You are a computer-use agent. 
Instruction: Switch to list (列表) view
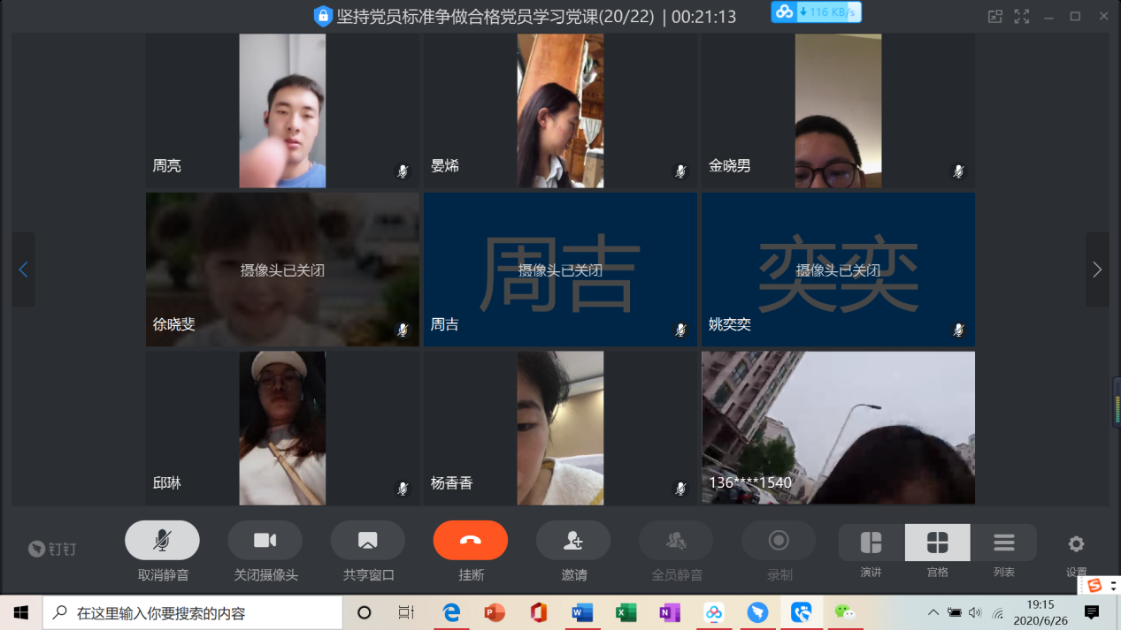pyautogui.click(x=1003, y=543)
